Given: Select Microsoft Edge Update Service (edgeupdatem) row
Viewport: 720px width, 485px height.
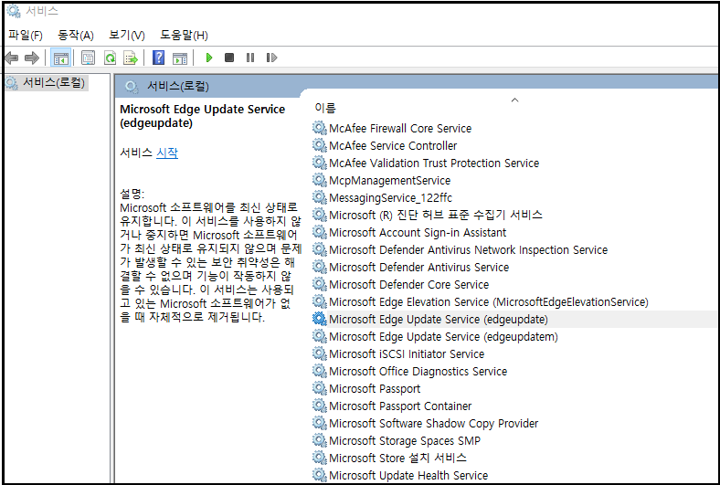Looking at the screenshot, I should [x=443, y=337].
